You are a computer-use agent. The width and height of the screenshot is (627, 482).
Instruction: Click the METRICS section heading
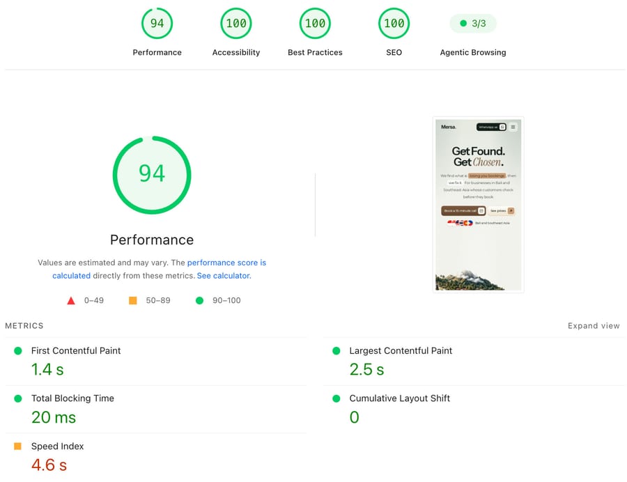pos(24,326)
